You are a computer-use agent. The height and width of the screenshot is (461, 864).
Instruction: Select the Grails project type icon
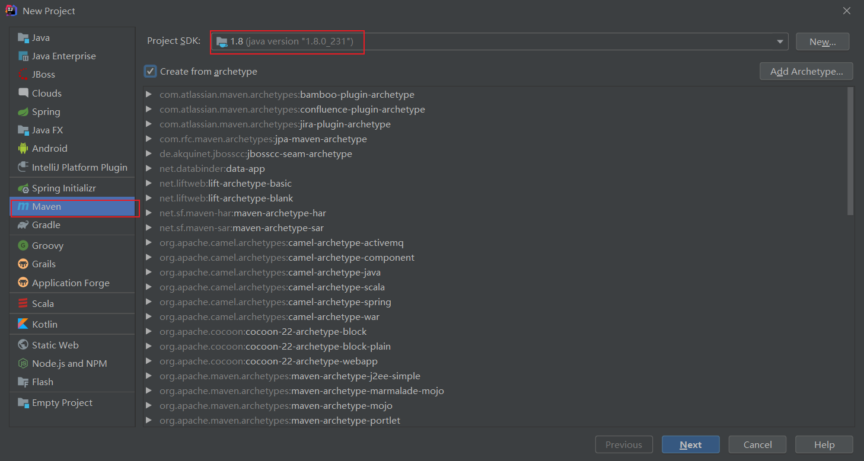coord(23,264)
